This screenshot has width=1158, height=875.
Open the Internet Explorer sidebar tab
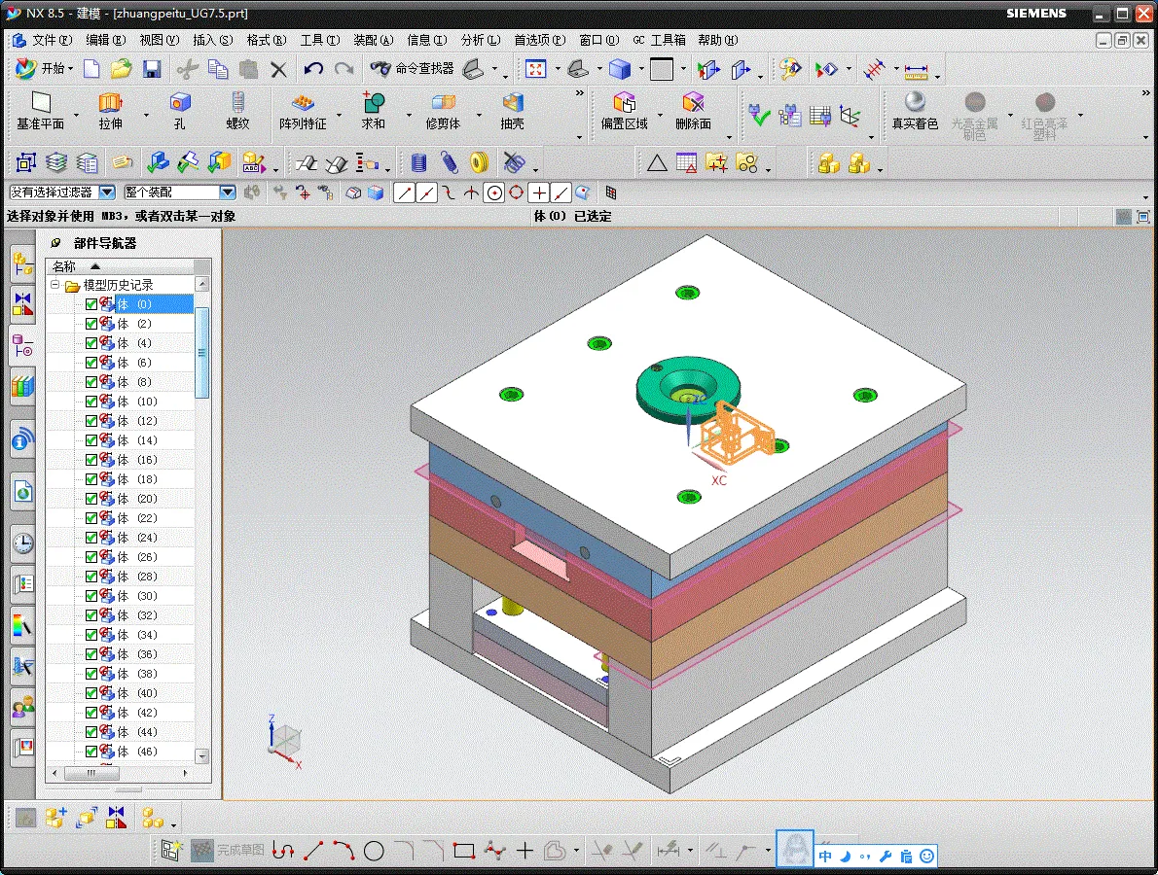[x=23, y=491]
